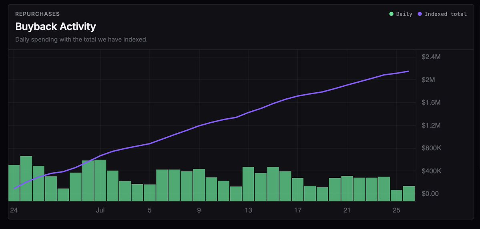Click the $2M axis label

point(428,80)
